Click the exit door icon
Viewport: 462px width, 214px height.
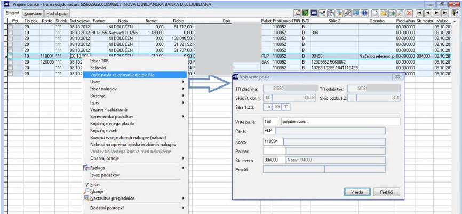pyautogui.click(x=456, y=13)
